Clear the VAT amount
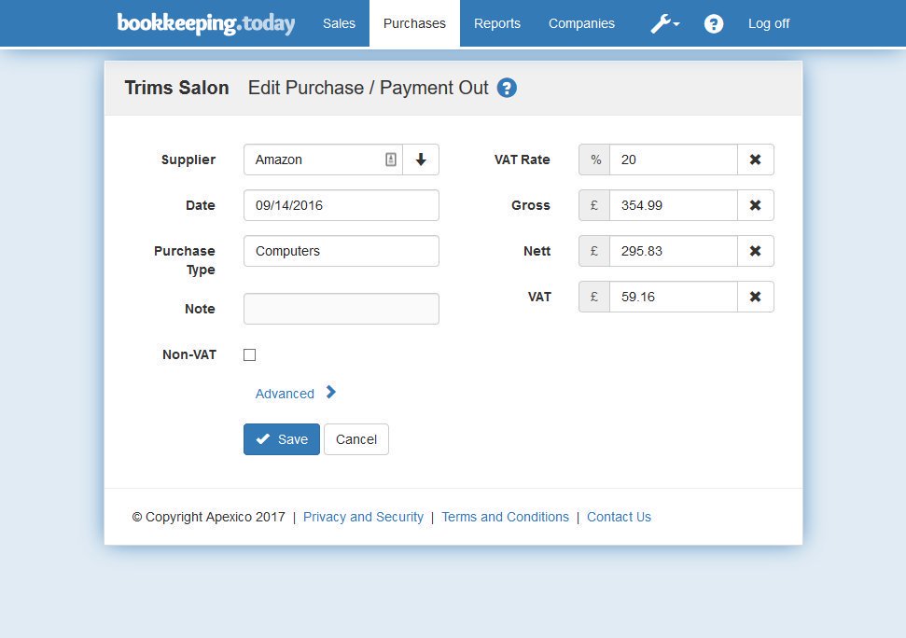The width and height of the screenshot is (906, 638). point(755,297)
